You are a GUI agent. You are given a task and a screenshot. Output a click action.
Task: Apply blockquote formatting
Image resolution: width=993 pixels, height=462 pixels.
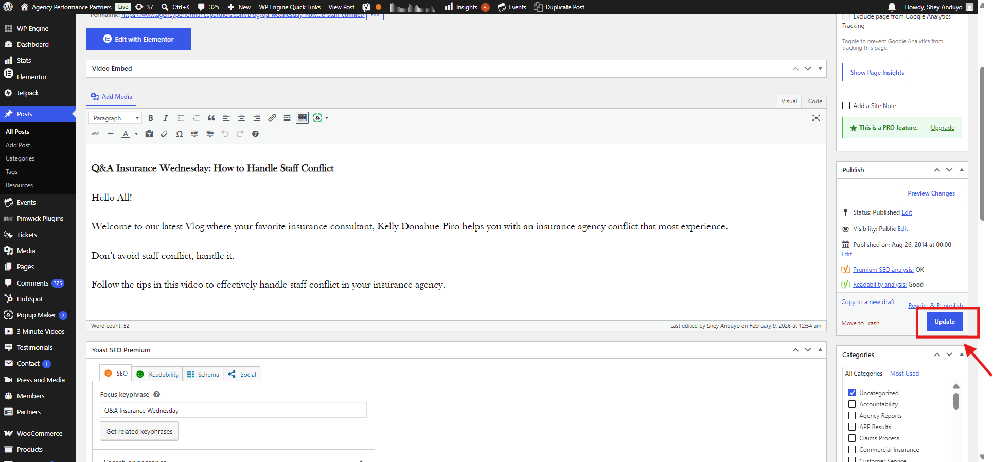click(x=211, y=118)
